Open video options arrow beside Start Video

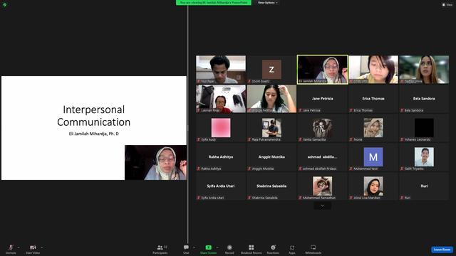point(42,247)
